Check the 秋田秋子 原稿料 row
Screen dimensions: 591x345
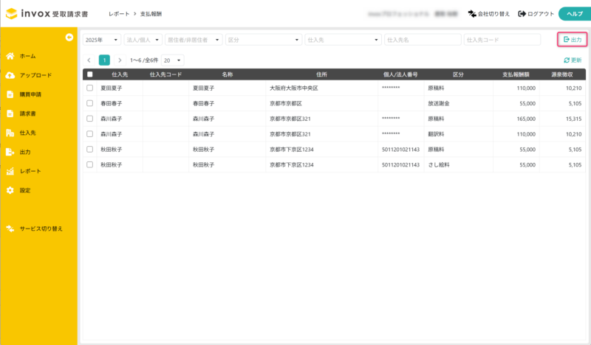tap(89, 150)
